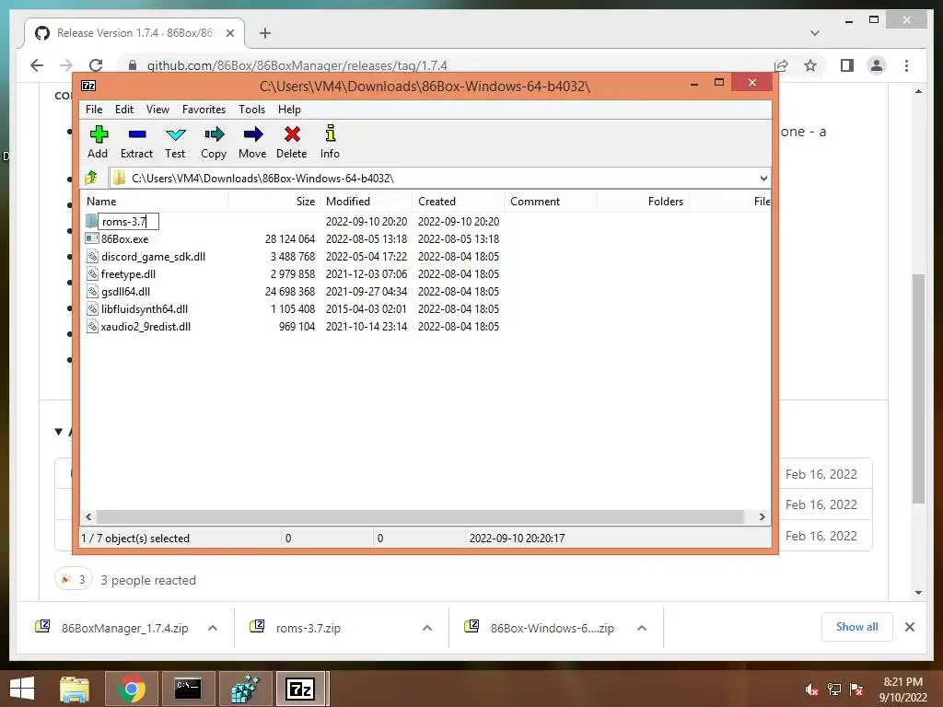Sort files by Modified column header
Screen dimensions: 943x707
[x=365, y=202]
